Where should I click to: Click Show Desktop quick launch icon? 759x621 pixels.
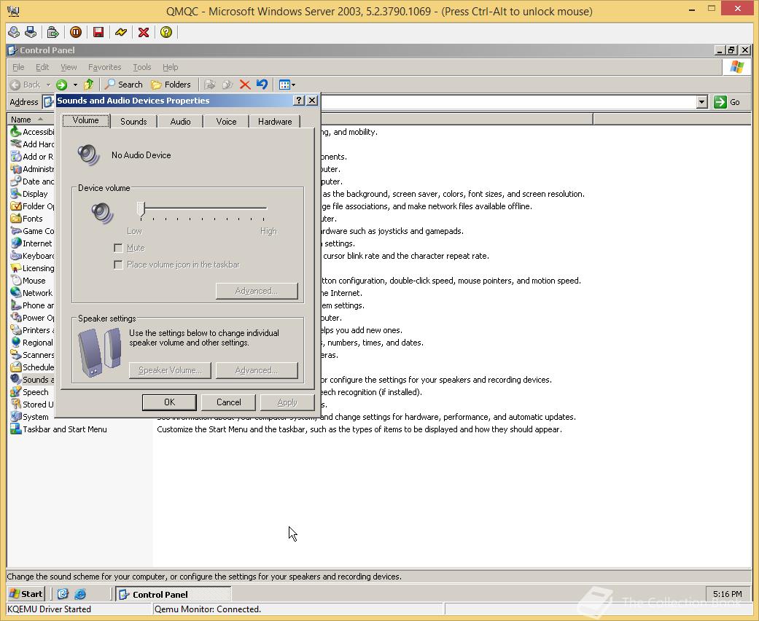[63, 594]
